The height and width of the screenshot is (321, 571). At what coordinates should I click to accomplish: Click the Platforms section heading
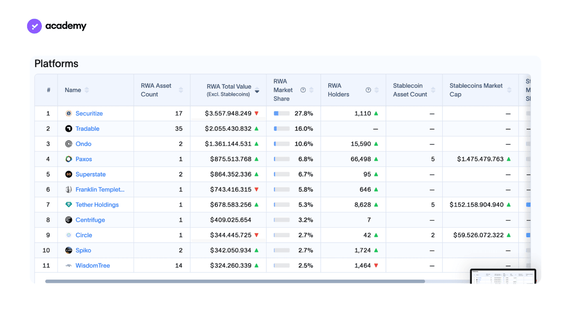(56, 64)
